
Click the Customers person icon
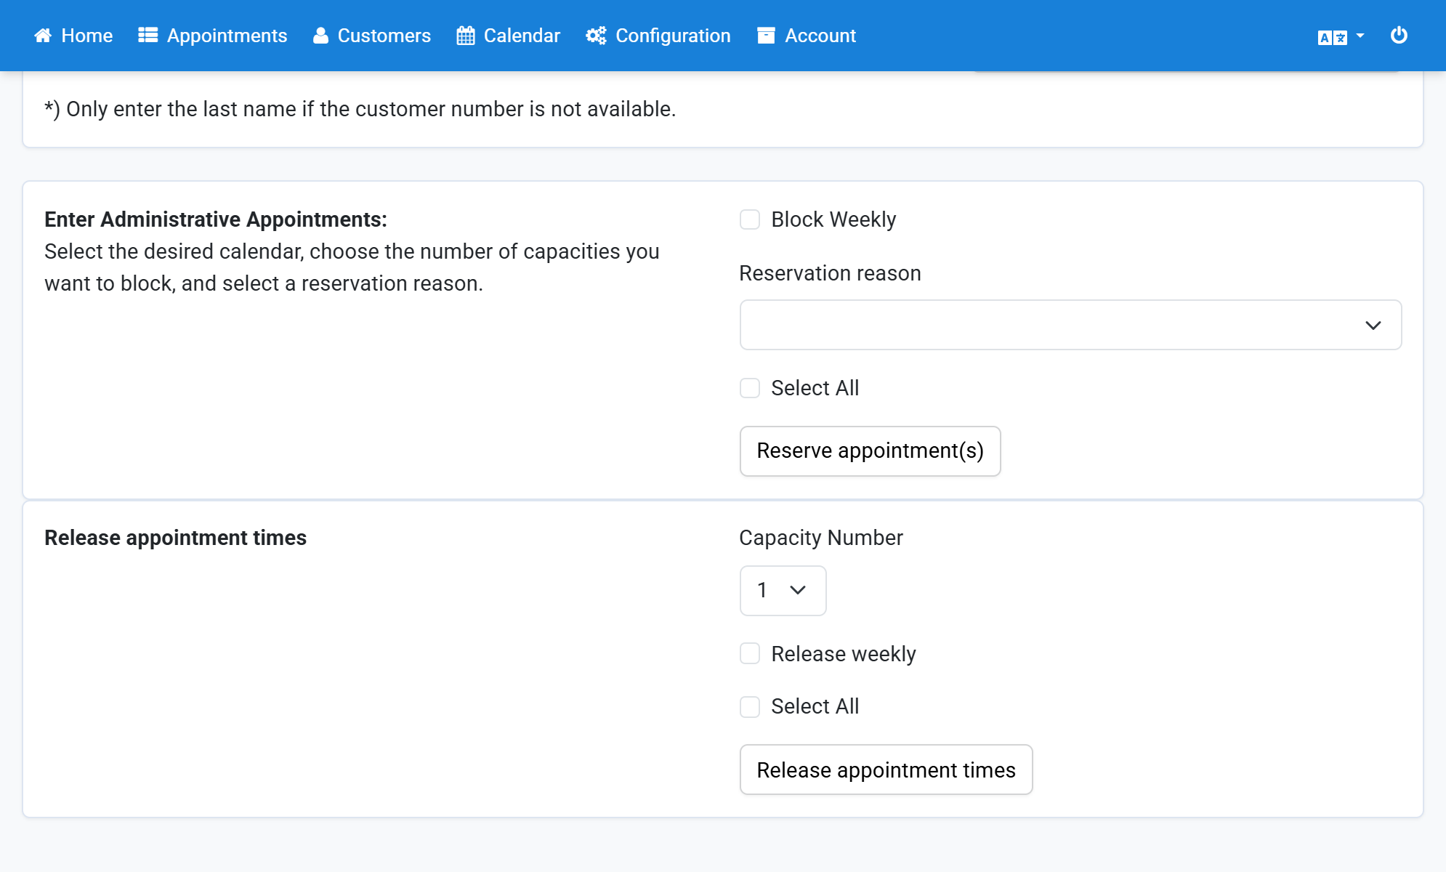(320, 36)
